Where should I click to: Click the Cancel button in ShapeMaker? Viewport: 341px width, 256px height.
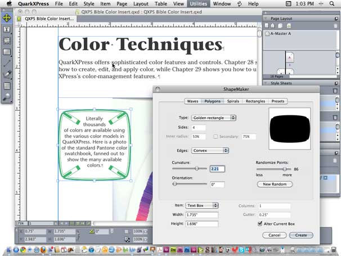pos(274,235)
